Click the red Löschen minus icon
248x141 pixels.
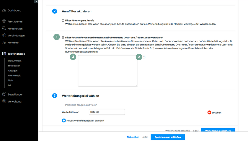click(x=209, y=112)
